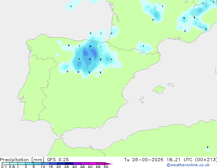Image resolution: width=217 pixels, height=168 pixels.
Task: Click the '4' precipitation value on the map
Action: [x=79, y=59]
